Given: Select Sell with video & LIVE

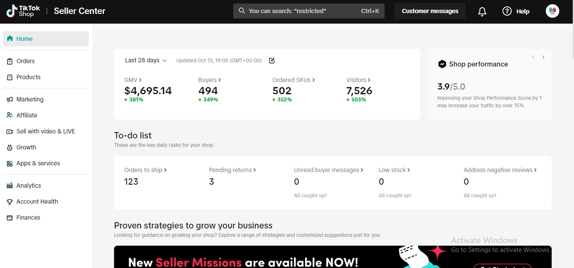Looking at the screenshot, I should pyautogui.click(x=46, y=131).
